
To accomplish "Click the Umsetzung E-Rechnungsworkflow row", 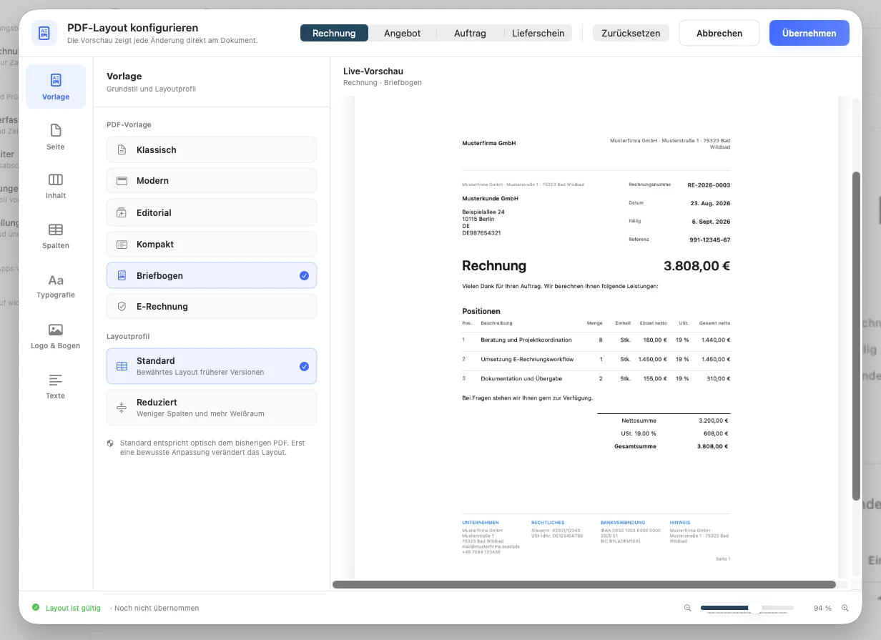I will (596, 359).
